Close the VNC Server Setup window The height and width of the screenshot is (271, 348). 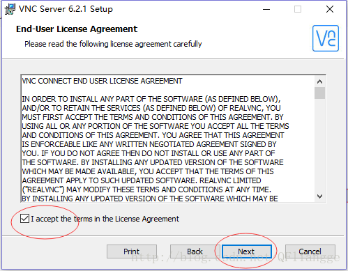[x=330, y=10]
